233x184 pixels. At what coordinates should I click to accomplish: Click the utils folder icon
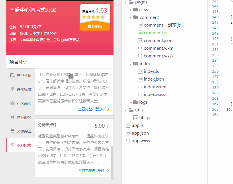(x=131, y=110)
